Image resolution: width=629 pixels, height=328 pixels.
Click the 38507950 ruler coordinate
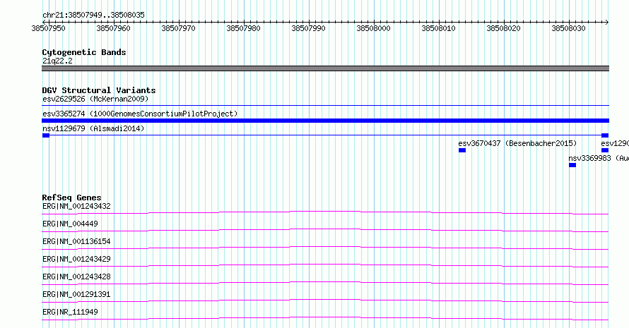click(x=48, y=28)
